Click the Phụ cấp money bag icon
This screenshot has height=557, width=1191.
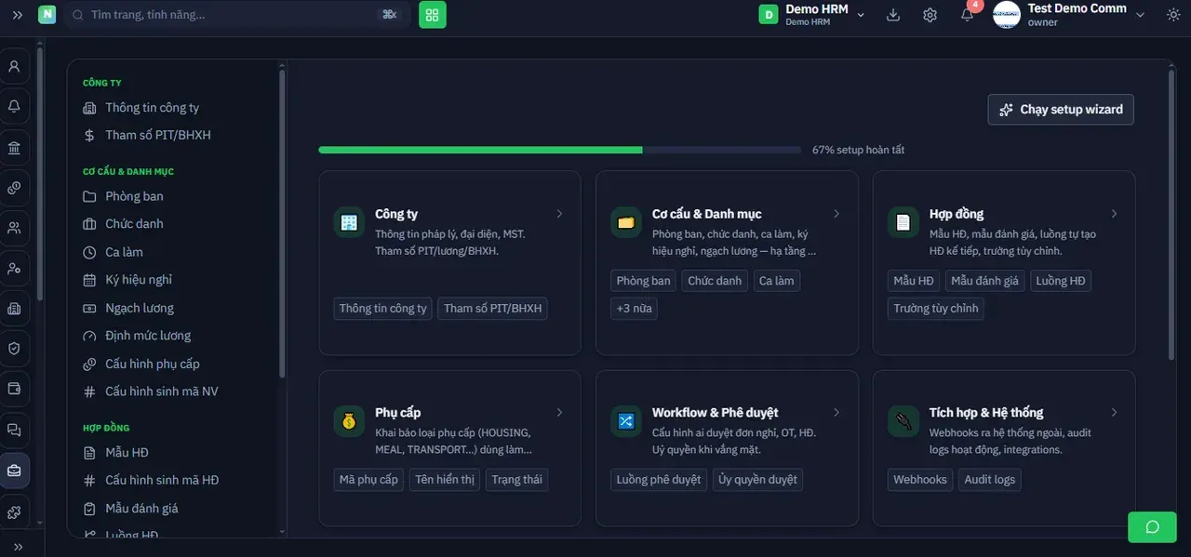pyautogui.click(x=349, y=421)
